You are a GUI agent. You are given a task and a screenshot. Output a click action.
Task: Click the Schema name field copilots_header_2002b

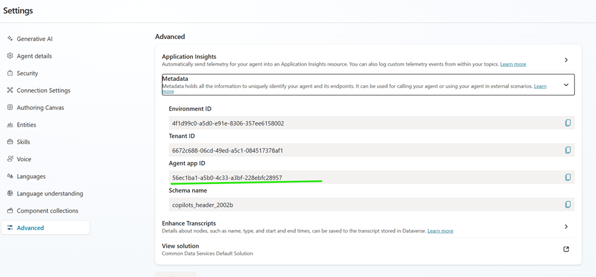[363, 205]
